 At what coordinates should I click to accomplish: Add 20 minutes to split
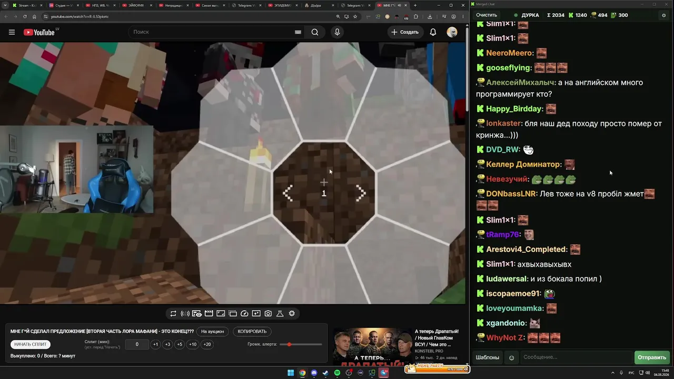coord(207,344)
